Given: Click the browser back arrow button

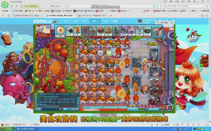Looking at the screenshot, I should point(12,6).
